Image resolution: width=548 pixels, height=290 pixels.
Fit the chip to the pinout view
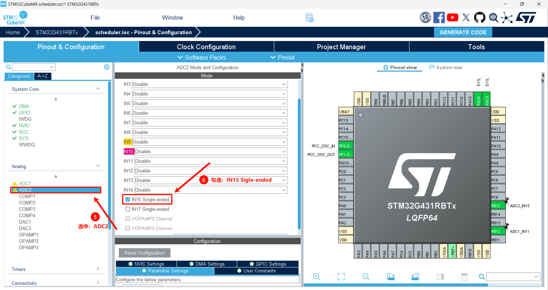click(341, 277)
